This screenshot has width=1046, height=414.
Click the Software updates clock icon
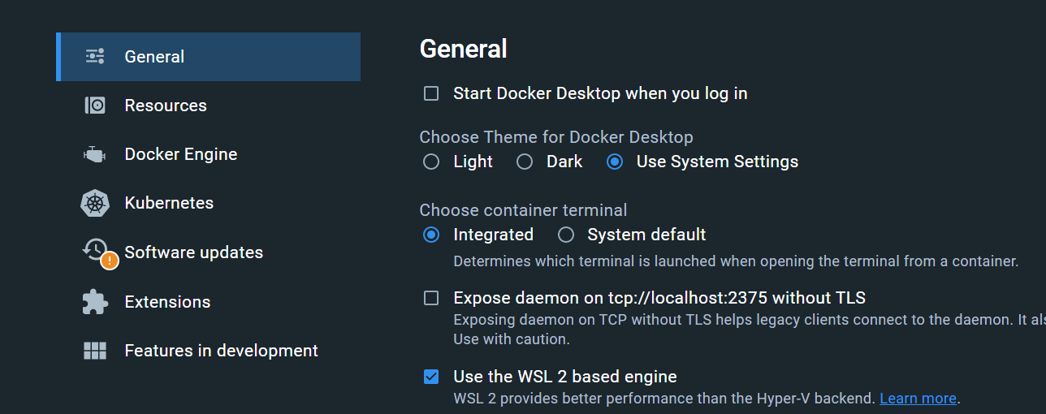point(95,249)
